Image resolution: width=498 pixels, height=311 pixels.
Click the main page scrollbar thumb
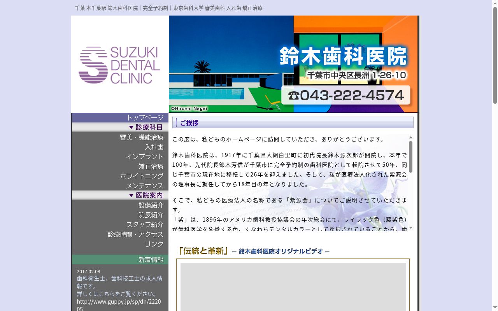tap(495, 55)
